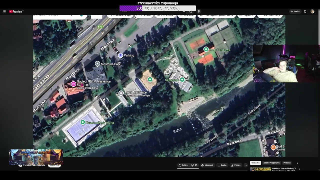Click the E77 road shield label

coord(100,26)
